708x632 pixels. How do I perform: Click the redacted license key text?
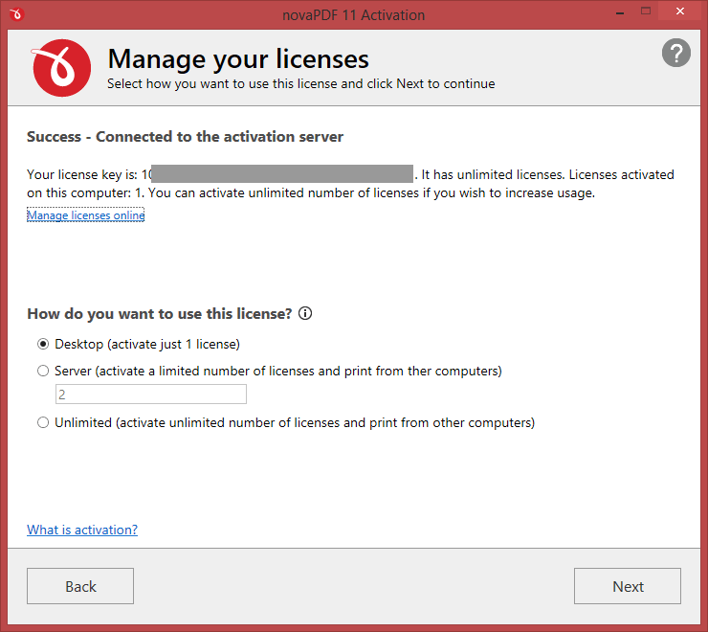pos(281,174)
